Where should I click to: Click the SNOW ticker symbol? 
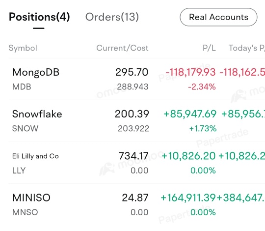pos(26,128)
